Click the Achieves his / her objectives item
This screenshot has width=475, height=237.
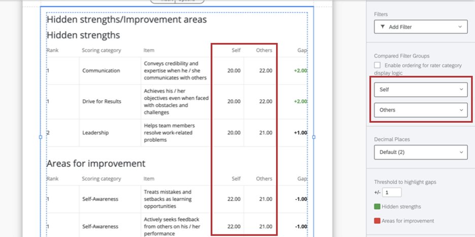click(176, 102)
